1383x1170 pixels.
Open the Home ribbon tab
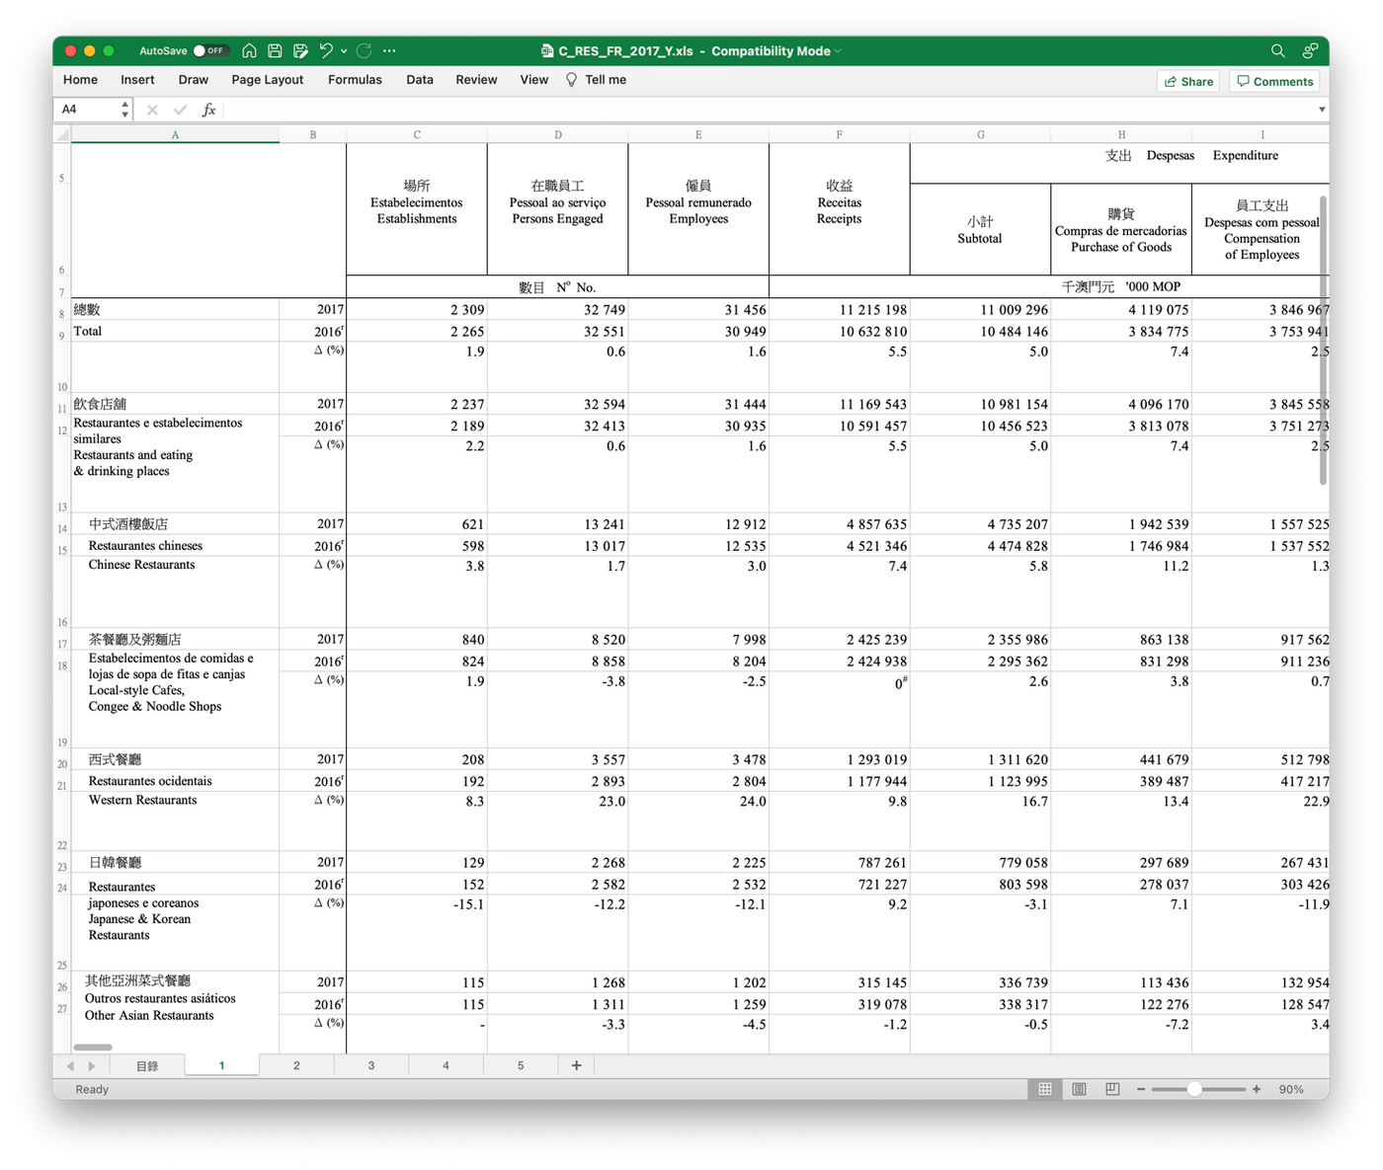point(80,80)
